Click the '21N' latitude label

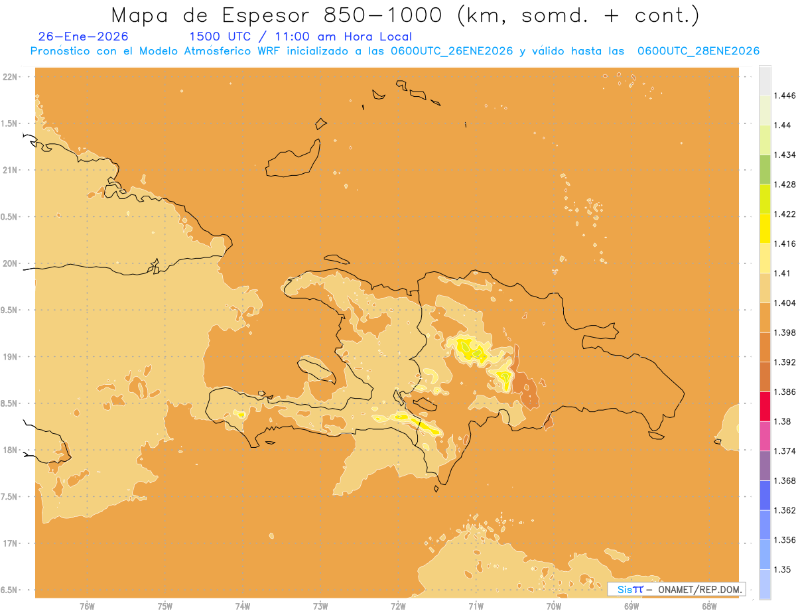pos(11,170)
